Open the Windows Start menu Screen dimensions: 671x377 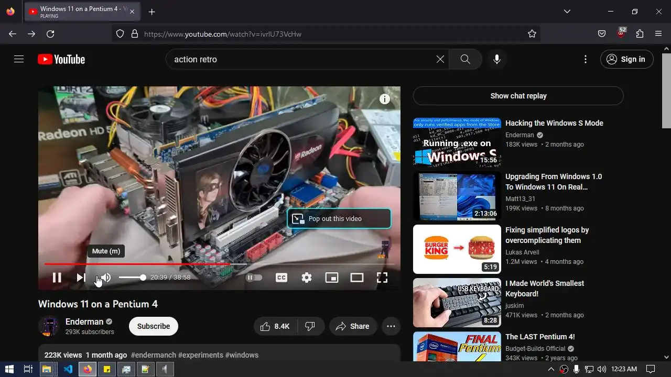coord(9,369)
